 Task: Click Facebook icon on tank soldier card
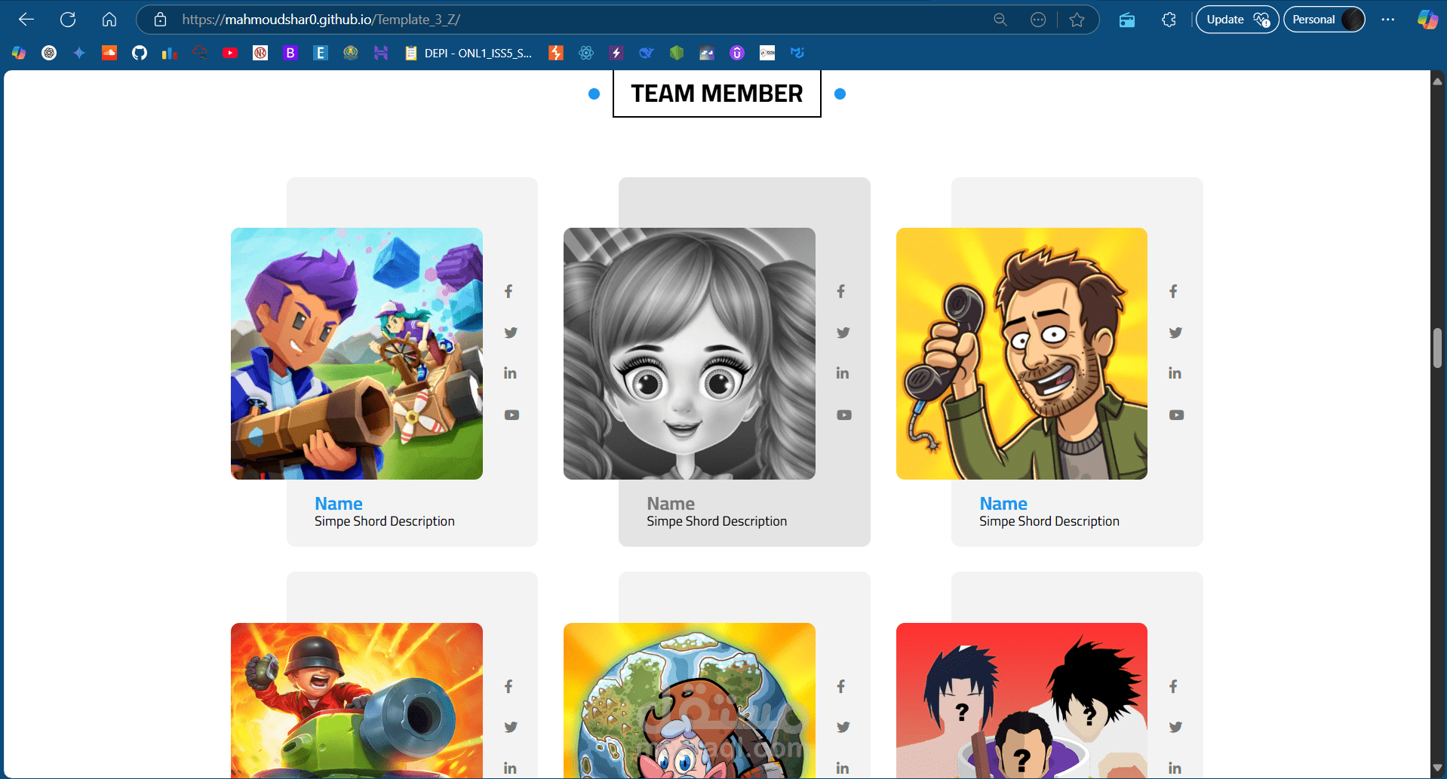coord(509,686)
